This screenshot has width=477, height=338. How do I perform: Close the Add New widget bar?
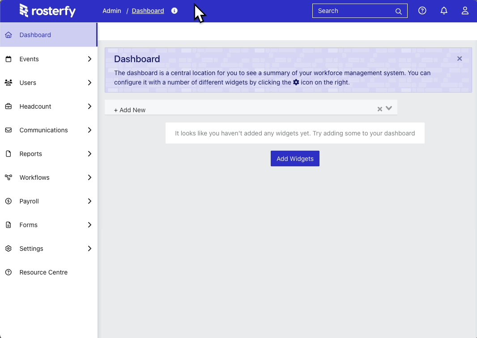coord(379,109)
